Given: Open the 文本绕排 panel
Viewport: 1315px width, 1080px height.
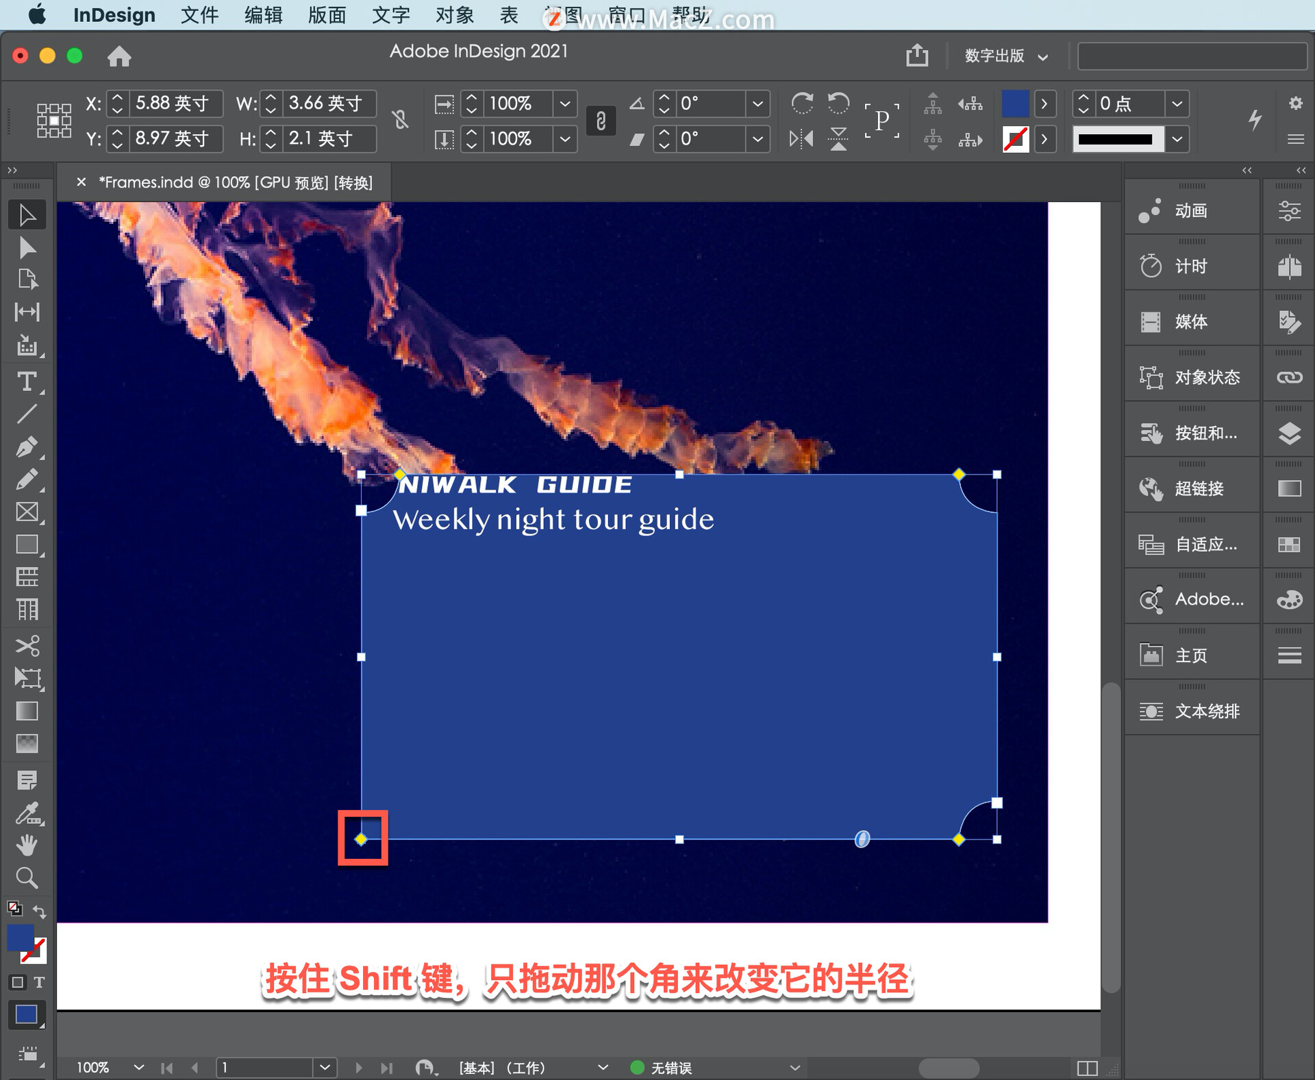Looking at the screenshot, I should click(1192, 711).
